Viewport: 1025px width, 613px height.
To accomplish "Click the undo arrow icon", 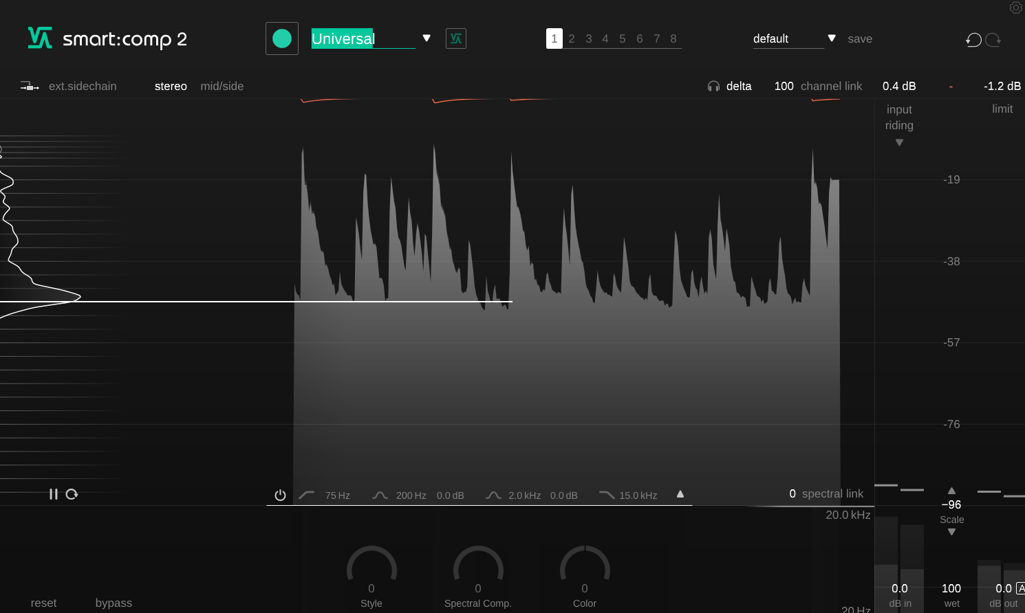I will coord(973,40).
